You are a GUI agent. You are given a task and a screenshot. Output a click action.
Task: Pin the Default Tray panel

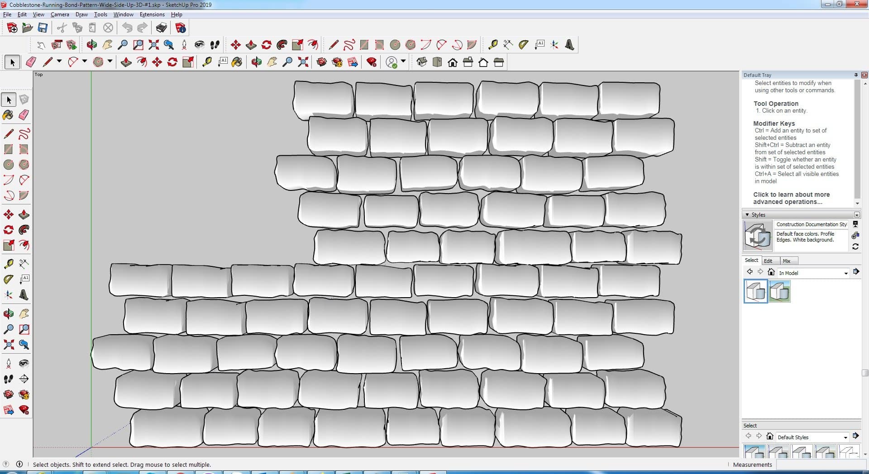tap(855, 75)
